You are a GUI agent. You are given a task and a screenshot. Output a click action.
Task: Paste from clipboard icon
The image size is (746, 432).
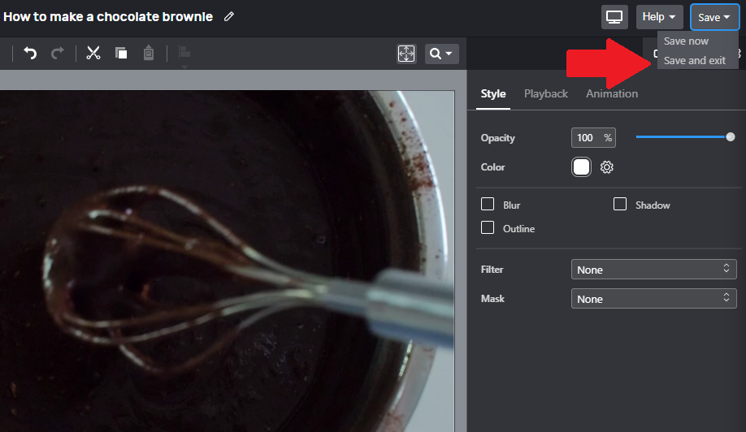point(149,53)
